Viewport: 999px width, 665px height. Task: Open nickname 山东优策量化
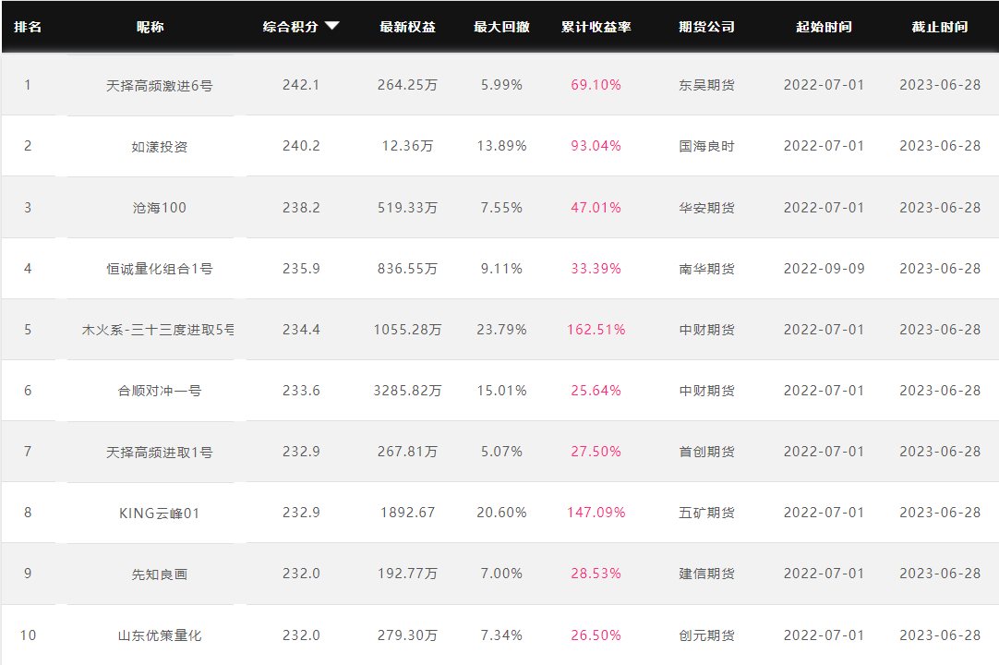click(x=160, y=635)
